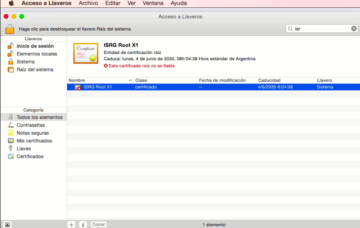Minimize the window with the yellow button
Screen dimensions: 360x228
click(14, 16)
